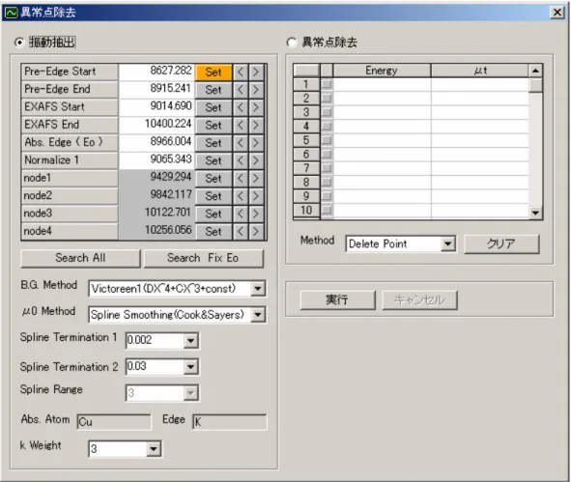
Task: Increase EXAFS End with right arrow
Action: [x=256, y=126]
